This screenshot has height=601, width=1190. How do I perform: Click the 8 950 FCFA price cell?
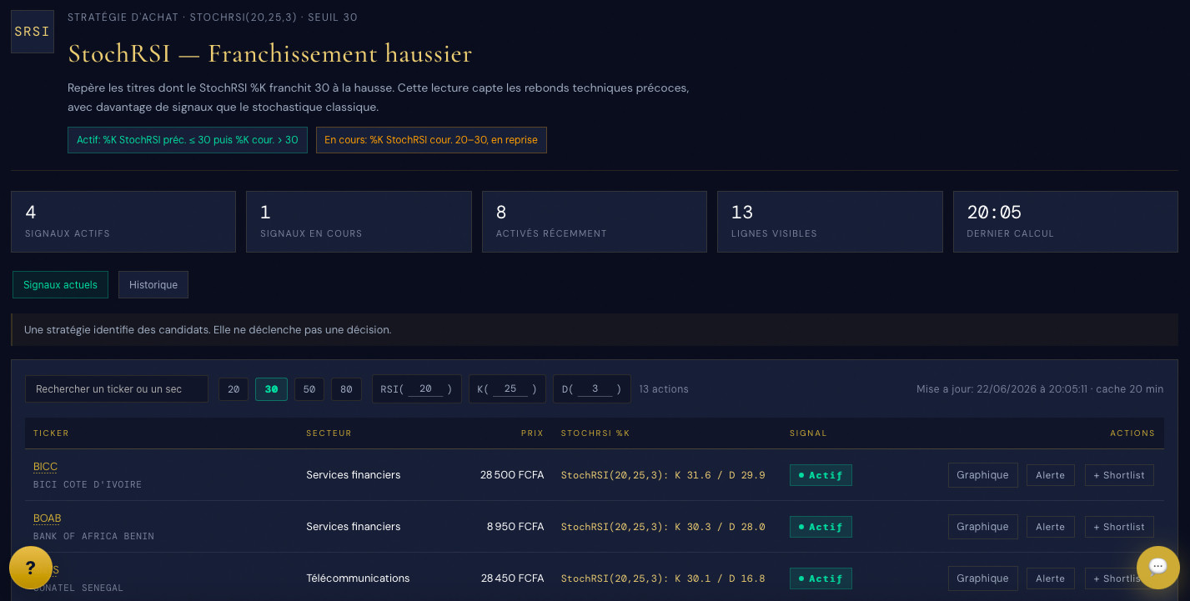click(515, 527)
